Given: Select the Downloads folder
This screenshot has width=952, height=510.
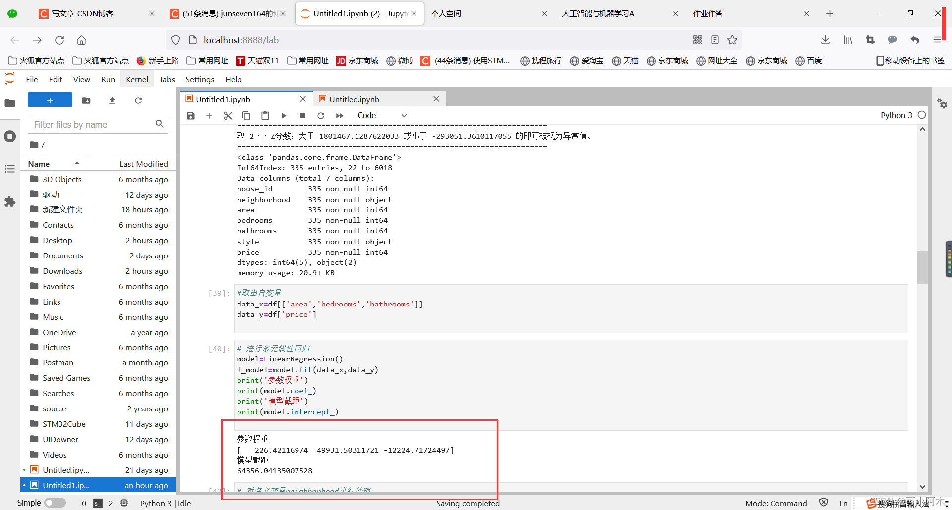Looking at the screenshot, I should 98,271.
